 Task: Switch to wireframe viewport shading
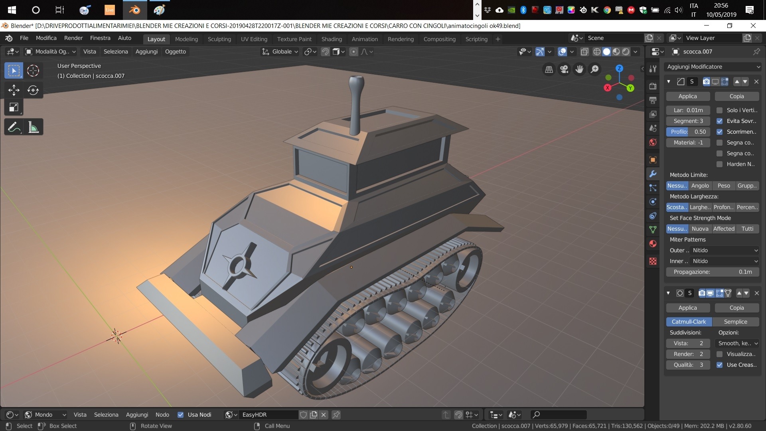[597, 51]
